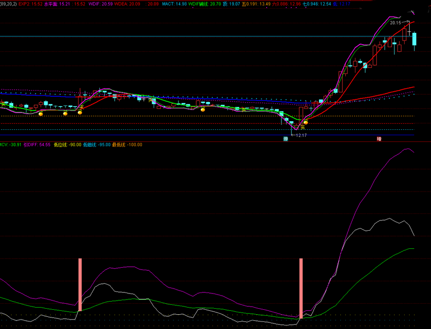This screenshot has height=329, width=431.
Task: Click the 引DIFF: 54.55 label
Action: [37, 144]
